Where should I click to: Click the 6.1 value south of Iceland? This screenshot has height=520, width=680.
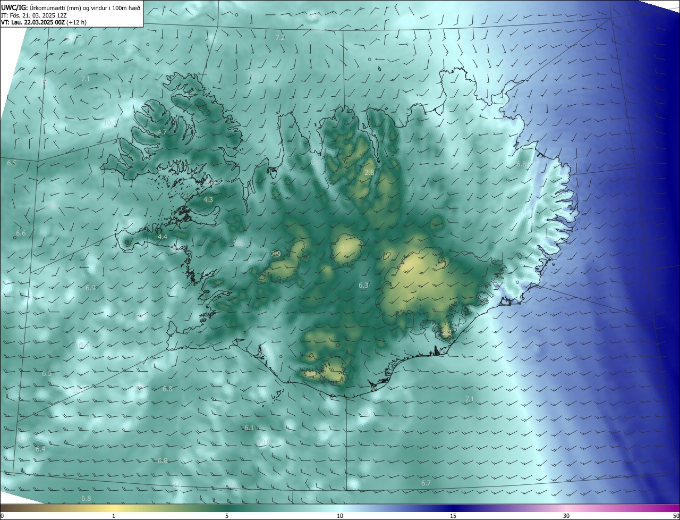point(249,428)
